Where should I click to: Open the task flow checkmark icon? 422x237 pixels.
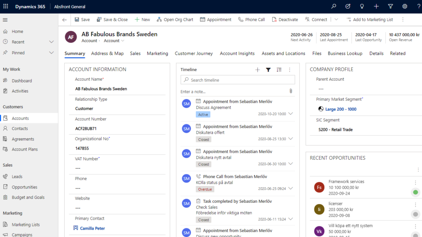point(348,7)
